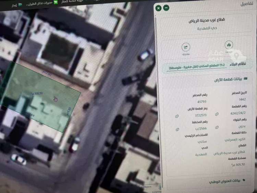This screenshot has height=193, width=257.
Task: Click the sector value قطاع غرب مدينة الرياض in parcel data
Action: pos(229,153)
